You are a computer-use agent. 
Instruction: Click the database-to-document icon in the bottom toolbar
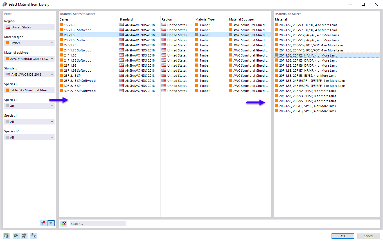coord(34,236)
